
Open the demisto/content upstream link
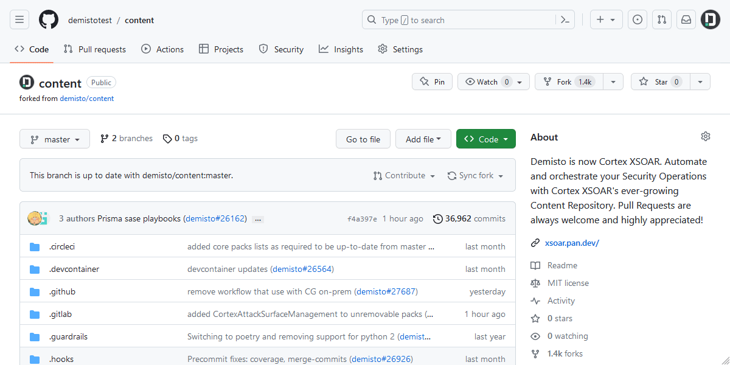pyautogui.click(x=87, y=98)
